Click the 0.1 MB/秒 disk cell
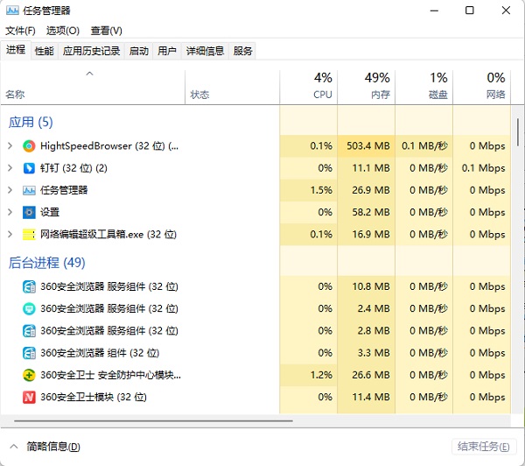Viewport: 525px width, 466px height. click(x=423, y=145)
